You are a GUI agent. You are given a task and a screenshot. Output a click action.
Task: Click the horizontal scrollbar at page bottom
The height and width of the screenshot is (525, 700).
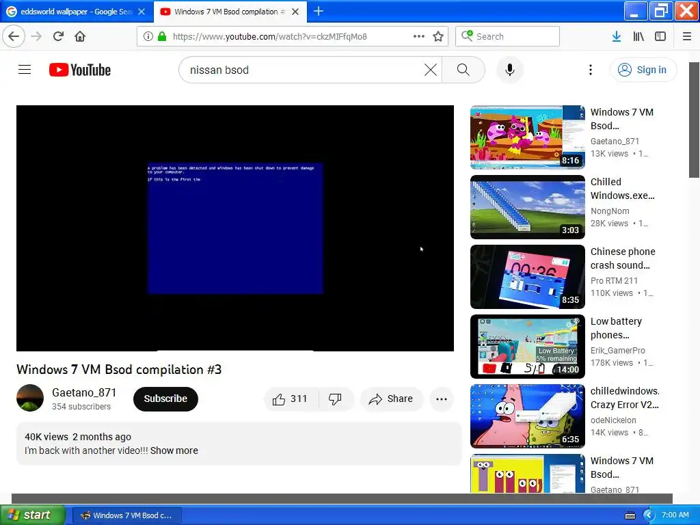pos(342,498)
